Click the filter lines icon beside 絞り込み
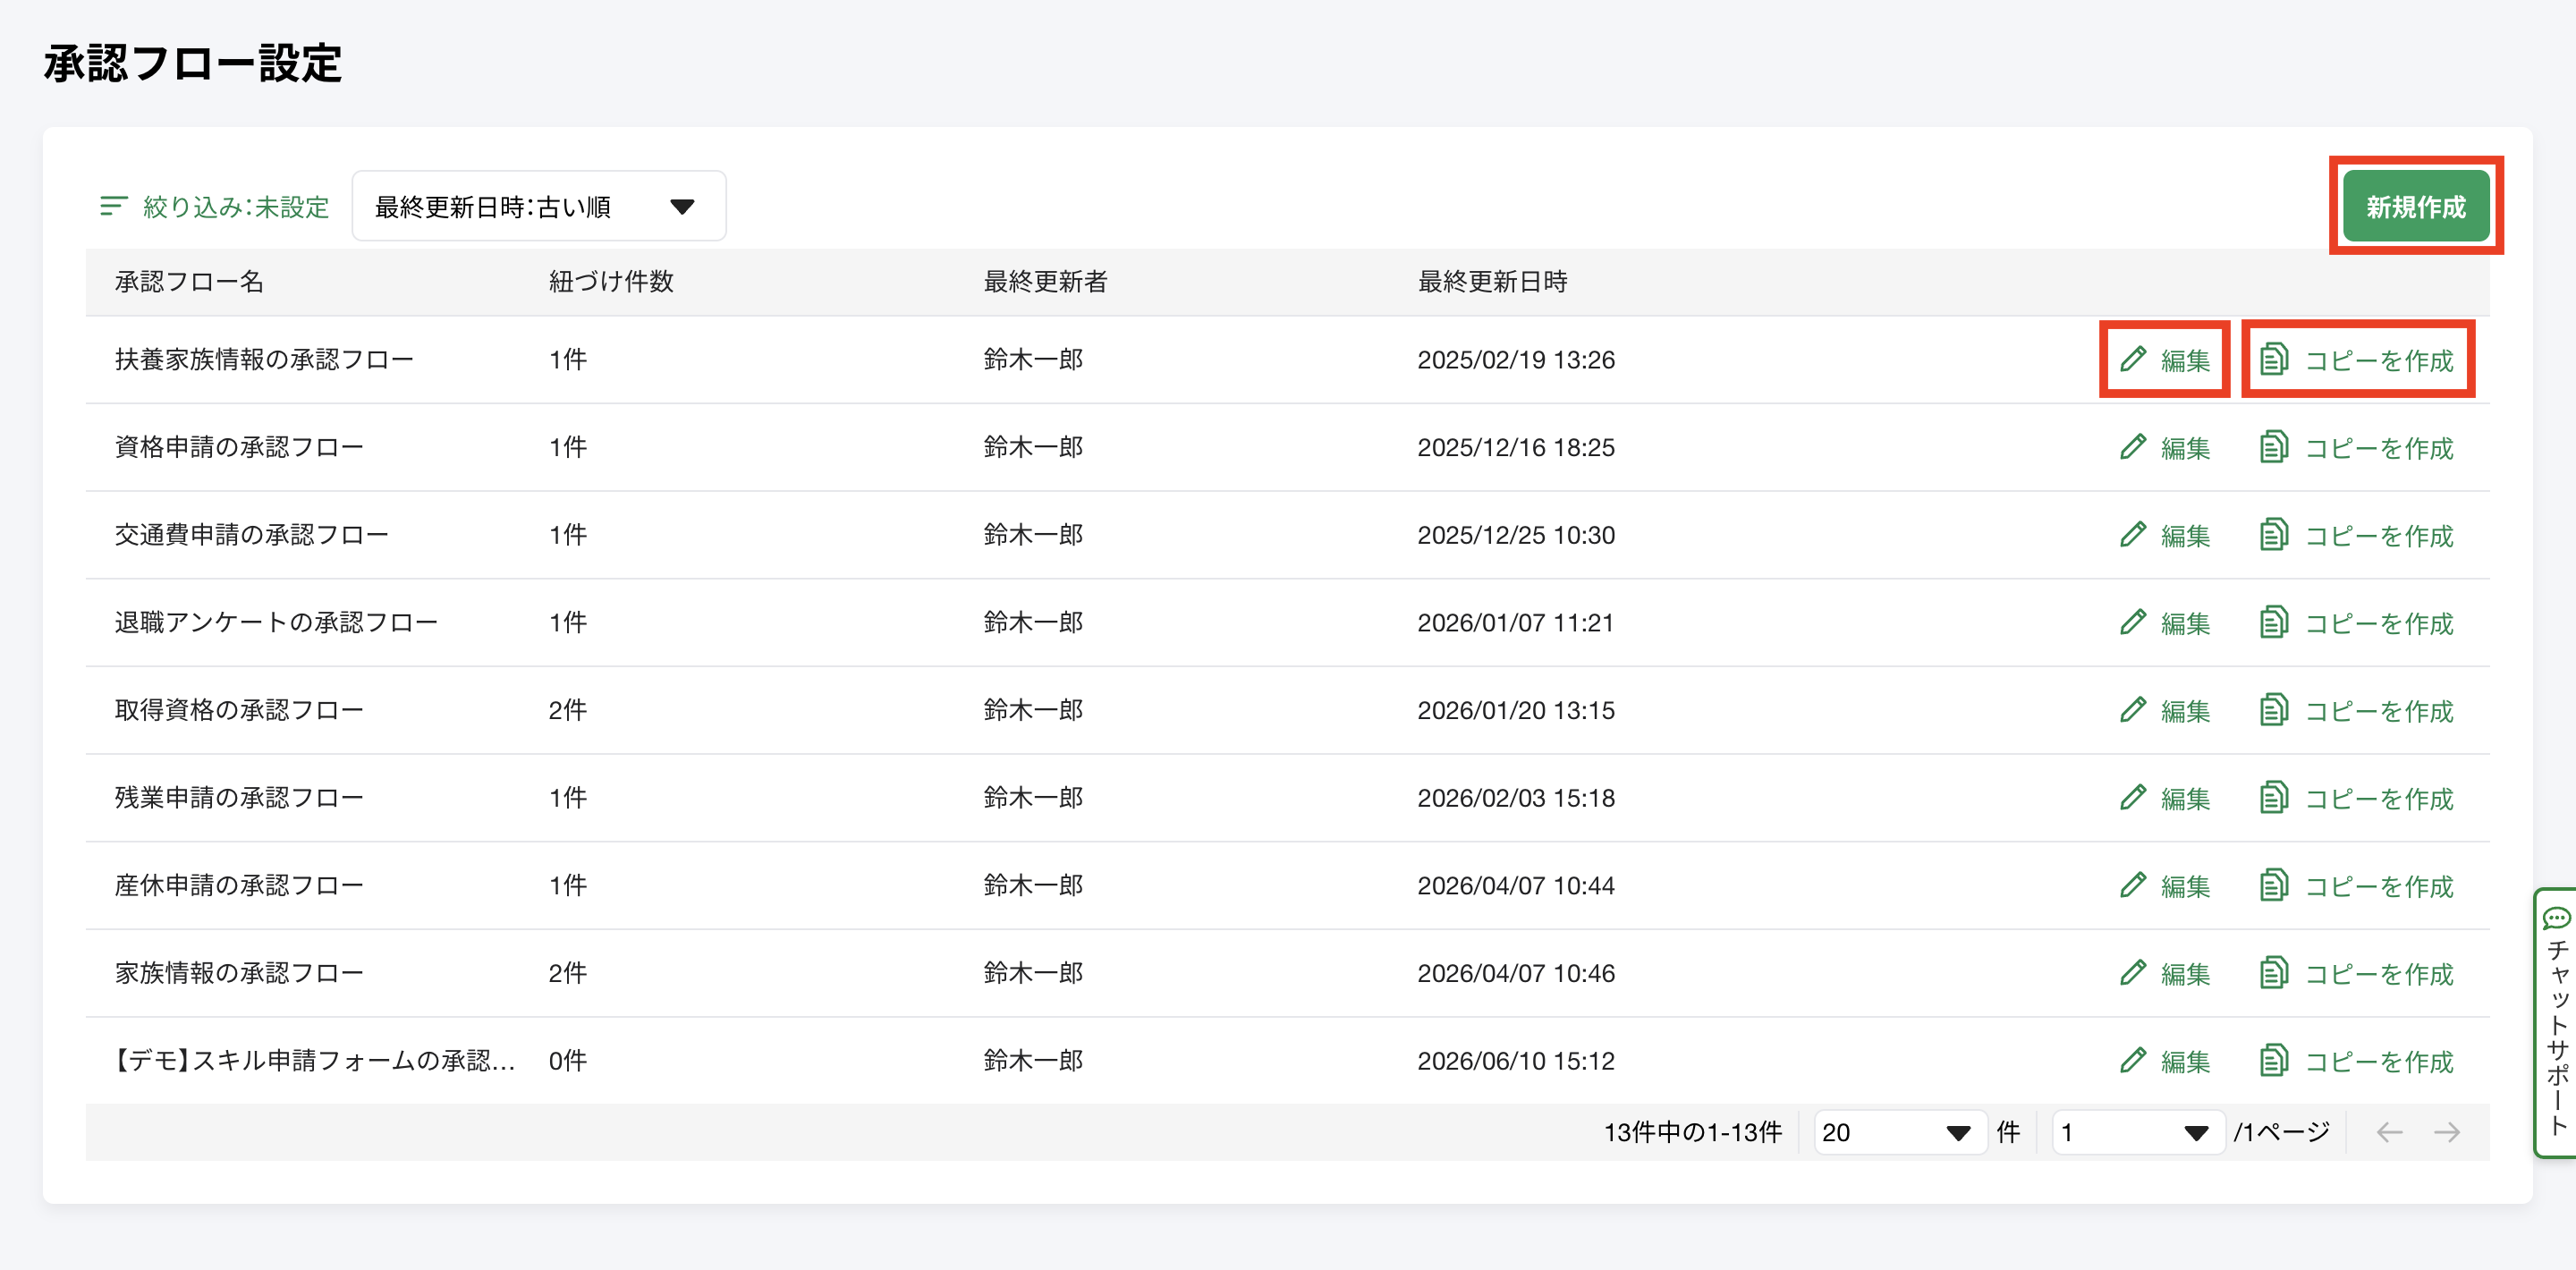 tap(114, 206)
